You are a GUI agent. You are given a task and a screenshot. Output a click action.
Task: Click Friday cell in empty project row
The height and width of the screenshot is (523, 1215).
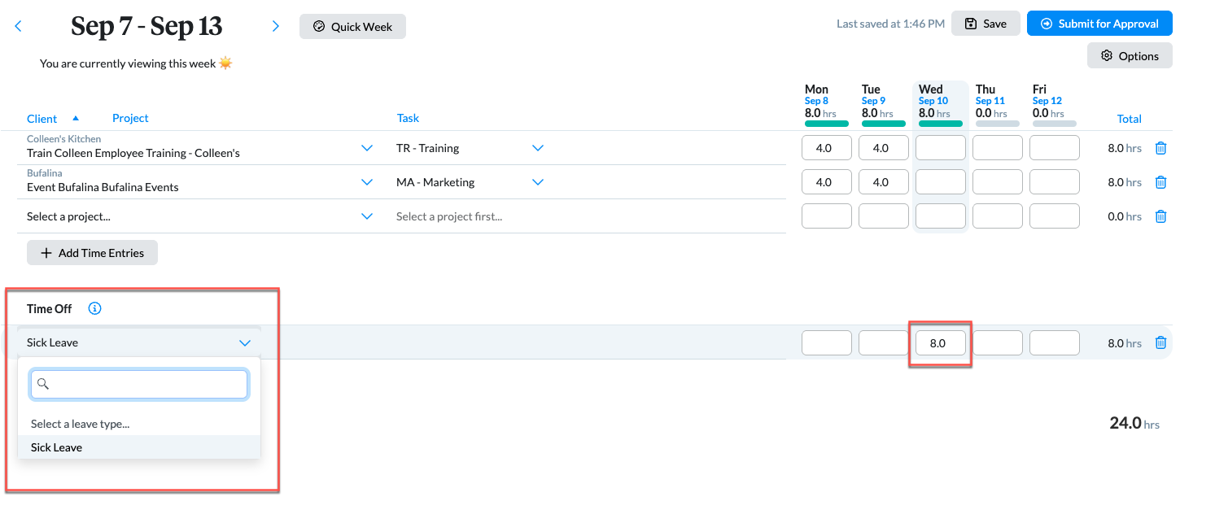[x=1055, y=216]
